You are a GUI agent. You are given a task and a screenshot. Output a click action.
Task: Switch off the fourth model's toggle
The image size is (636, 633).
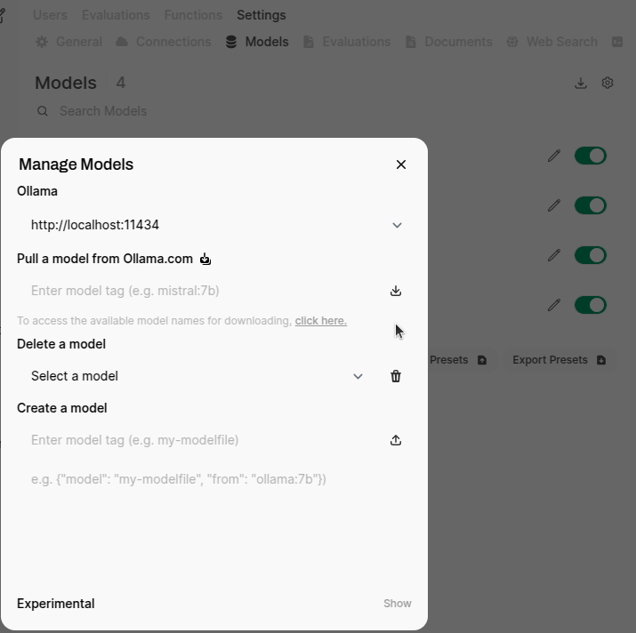click(590, 305)
